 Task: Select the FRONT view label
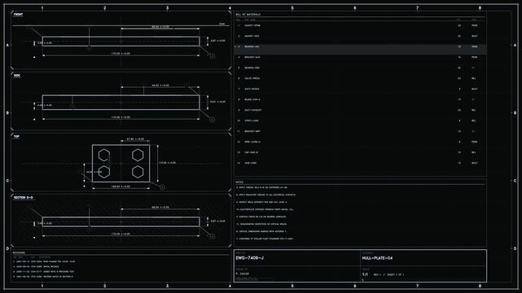(x=18, y=15)
